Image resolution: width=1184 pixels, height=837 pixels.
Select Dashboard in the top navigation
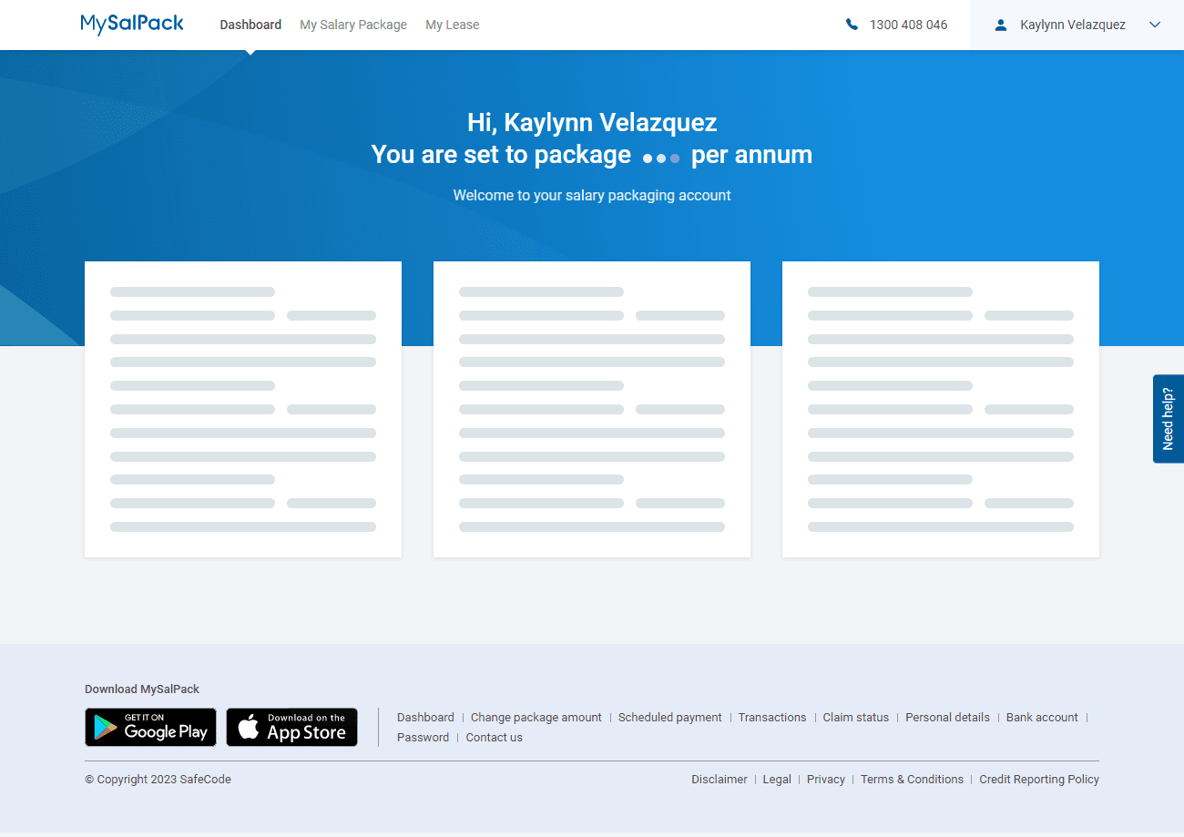click(250, 25)
